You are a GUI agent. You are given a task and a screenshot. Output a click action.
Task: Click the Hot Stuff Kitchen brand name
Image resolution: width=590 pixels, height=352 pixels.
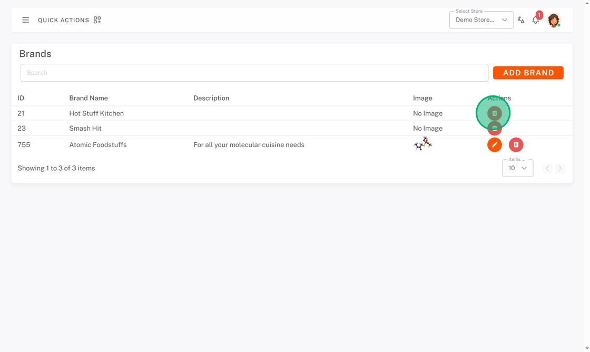tap(96, 113)
